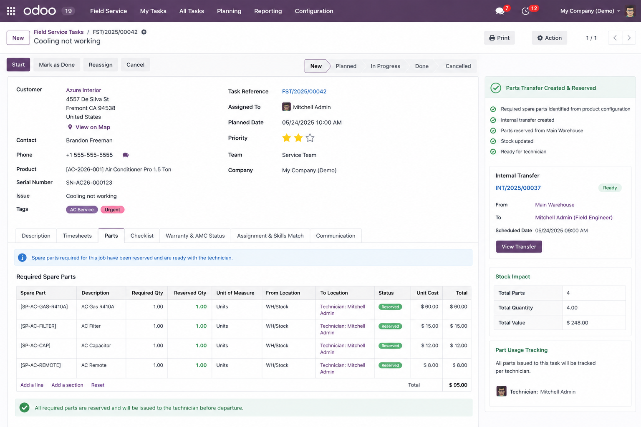The width and height of the screenshot is (641, 427).
Task: Click the Reset link under parts table
Action: point(98,385)
